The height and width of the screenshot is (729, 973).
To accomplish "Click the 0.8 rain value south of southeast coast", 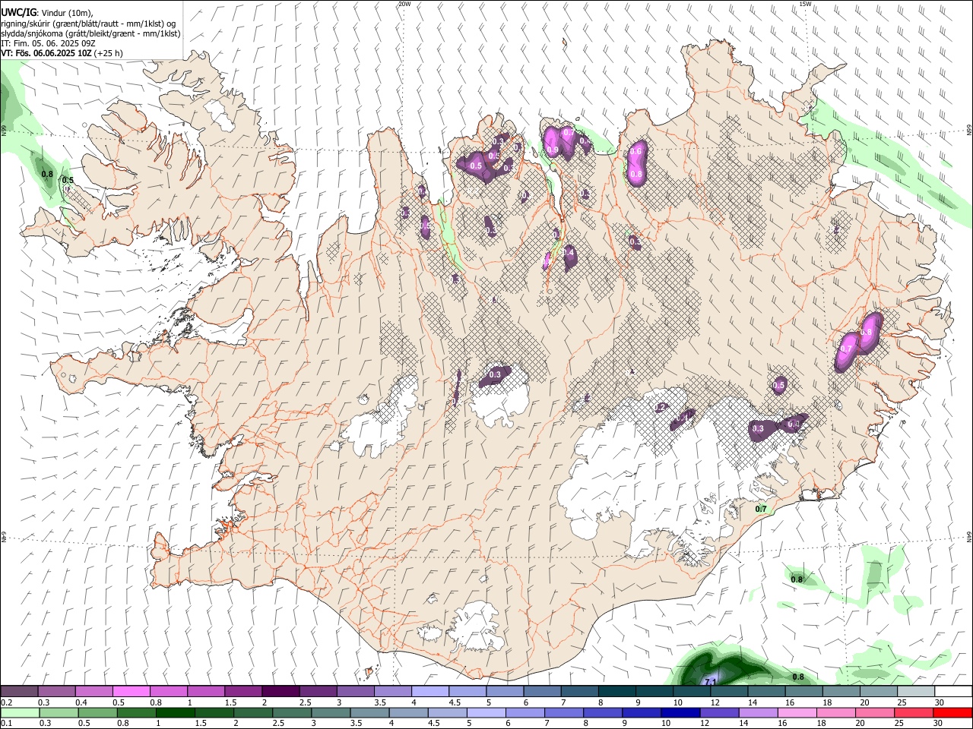I will [797, 579].
